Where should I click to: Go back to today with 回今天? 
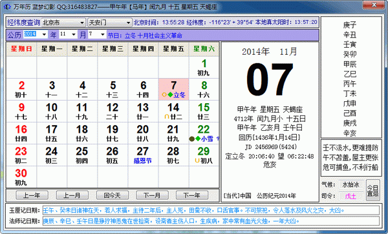pos(112,195)
